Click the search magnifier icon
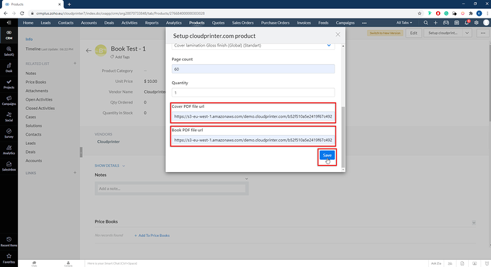Viewport: 491px width, 267px height. click(425, 23)
